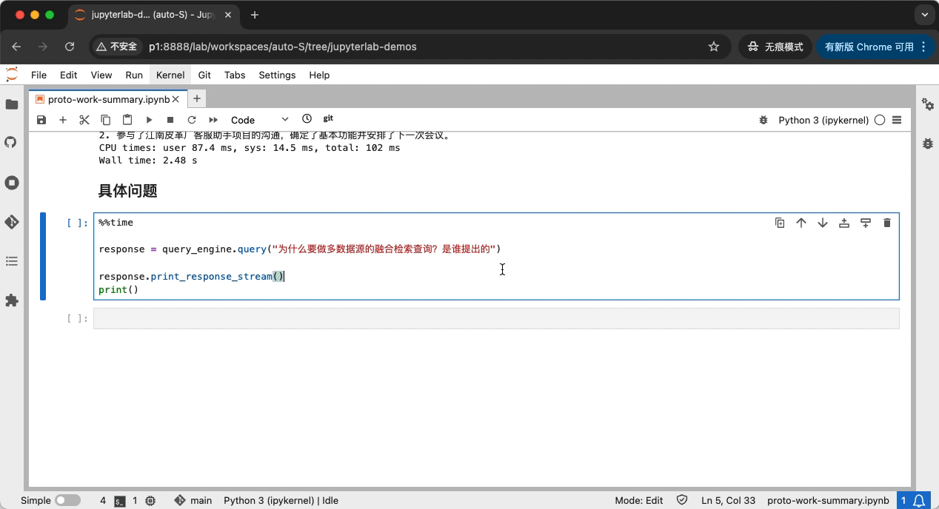Move the selected cell down

tap(823, 223)
